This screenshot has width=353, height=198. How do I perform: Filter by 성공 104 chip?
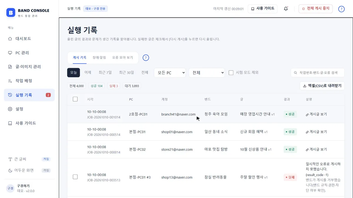[x=96, y=86]
